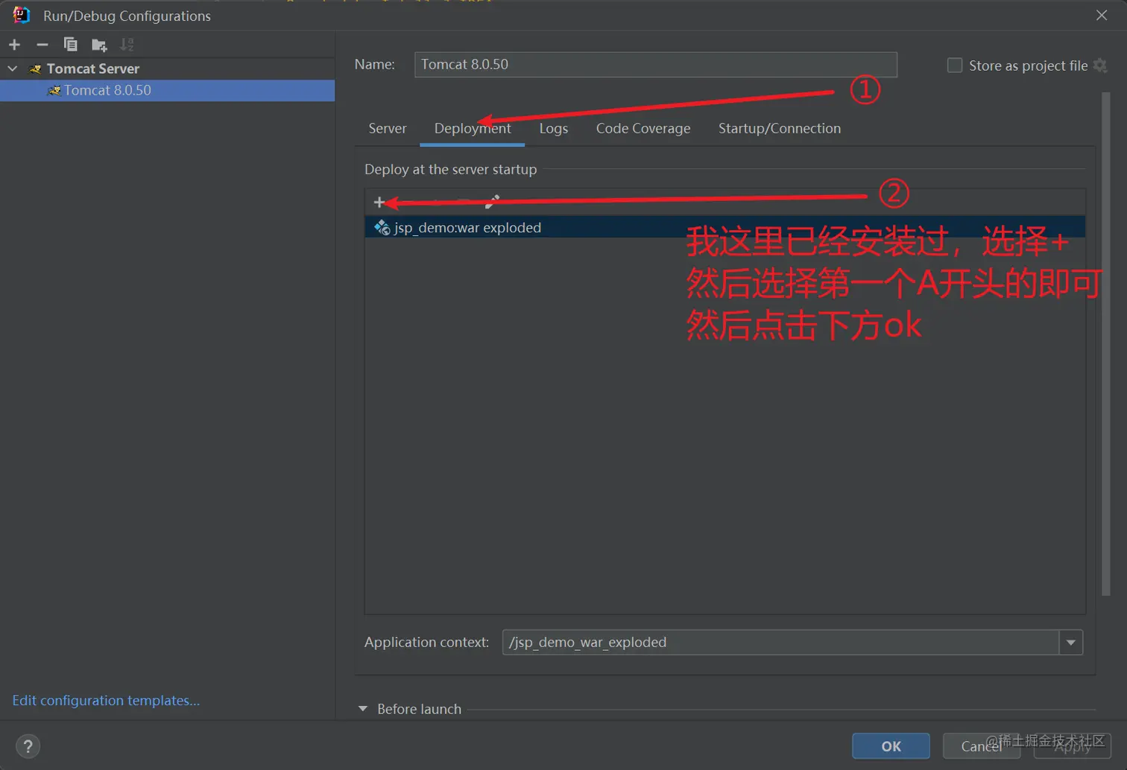This screenshot has width=1127, height=770.
Task: Close the Run/Debug Configurations dialog
Action: tap(1102, 15)
